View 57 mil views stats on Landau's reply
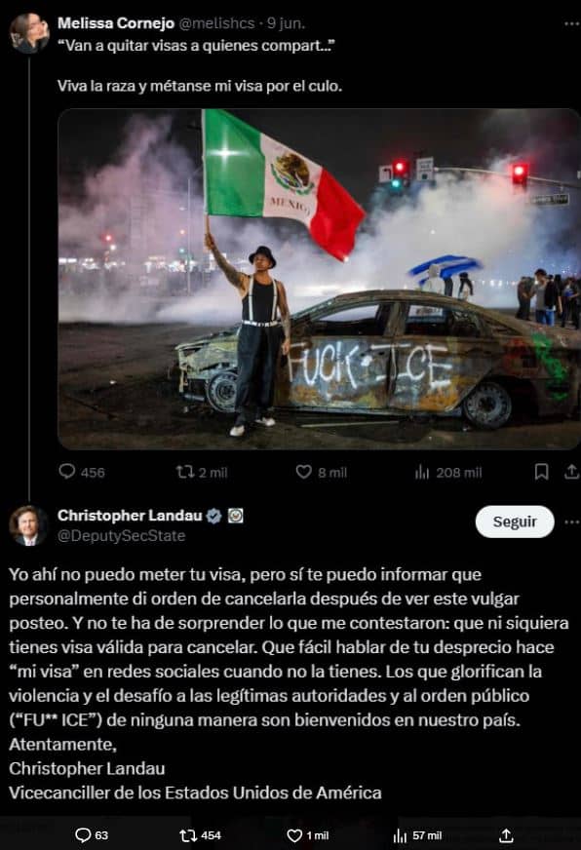The width and height of the screenshot is (581, 850). [x=417, y=836]
